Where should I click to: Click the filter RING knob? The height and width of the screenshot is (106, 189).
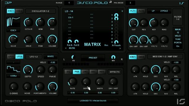164,23
